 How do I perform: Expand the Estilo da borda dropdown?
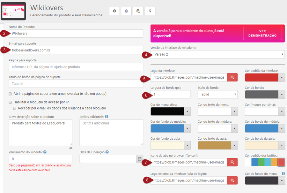click(x=217, y=94)
